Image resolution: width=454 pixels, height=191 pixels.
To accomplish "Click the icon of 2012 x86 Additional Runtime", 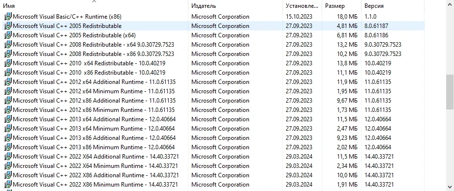I will (x=8, y=101).
